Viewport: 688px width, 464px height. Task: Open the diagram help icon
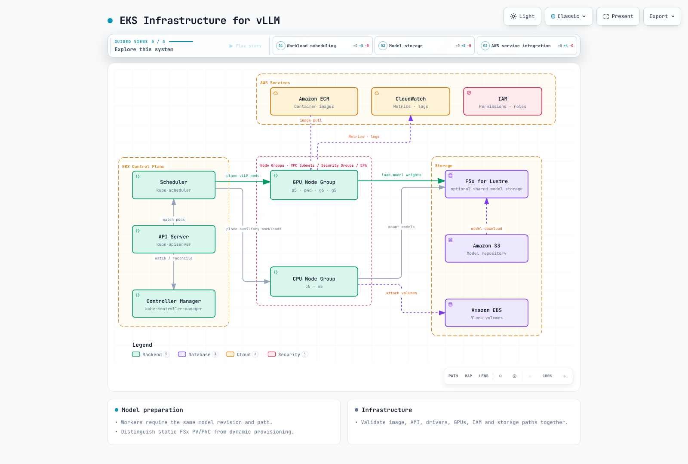[x=514, y=376]
